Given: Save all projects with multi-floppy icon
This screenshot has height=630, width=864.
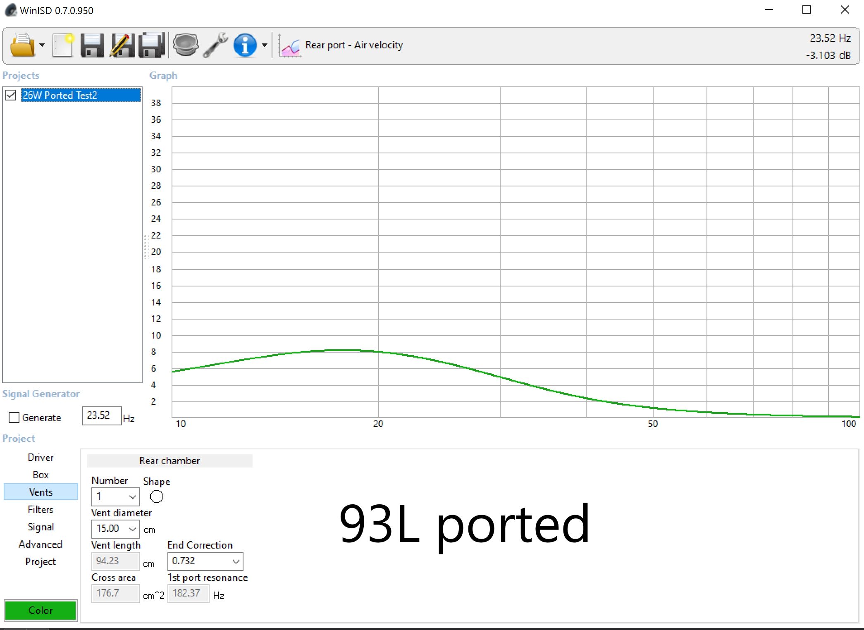Looking at the screenshot, I should (x=152, y=45).
